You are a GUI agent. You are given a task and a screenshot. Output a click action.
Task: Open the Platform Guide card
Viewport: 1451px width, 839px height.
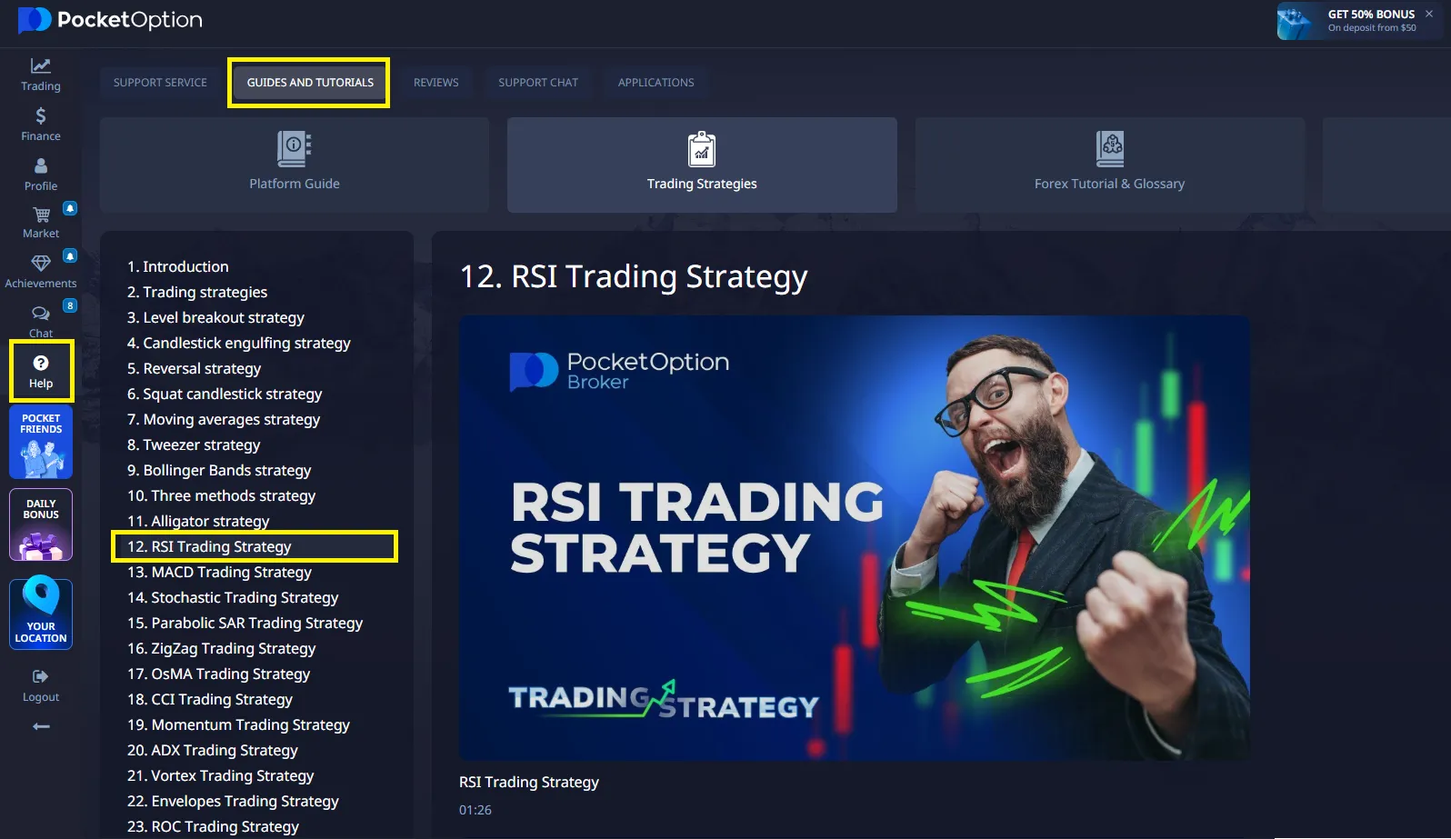click(295, 165)
